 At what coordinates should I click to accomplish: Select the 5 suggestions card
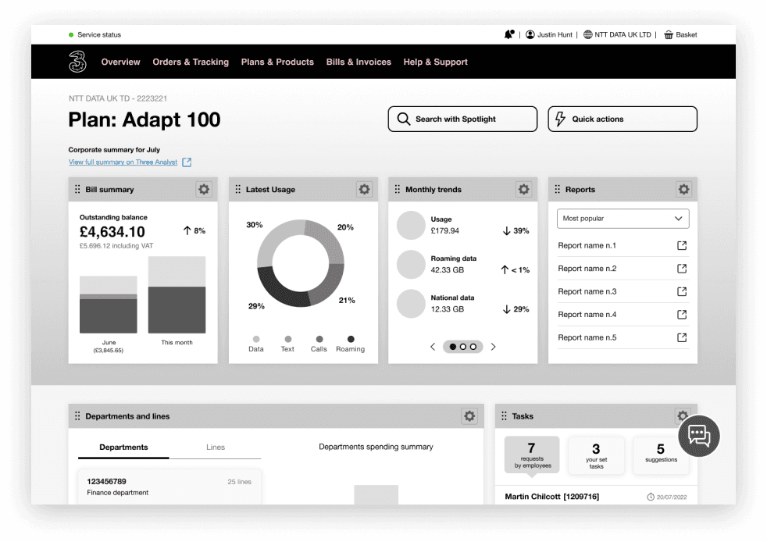tap(660, 455)
